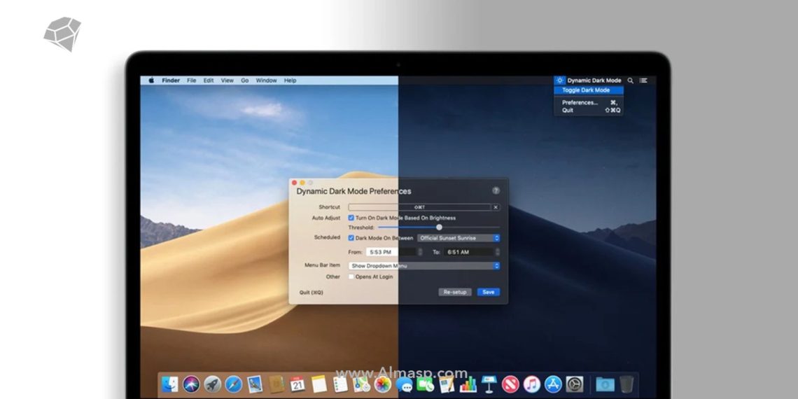798x399 pixels.
Task: Open the Help menu
Action: (290, 80)
